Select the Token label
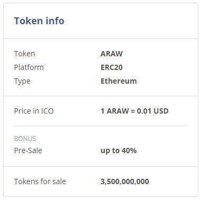The width and height of the screenshot is (202, 202). pyautogui.click(x=25, y=54)
